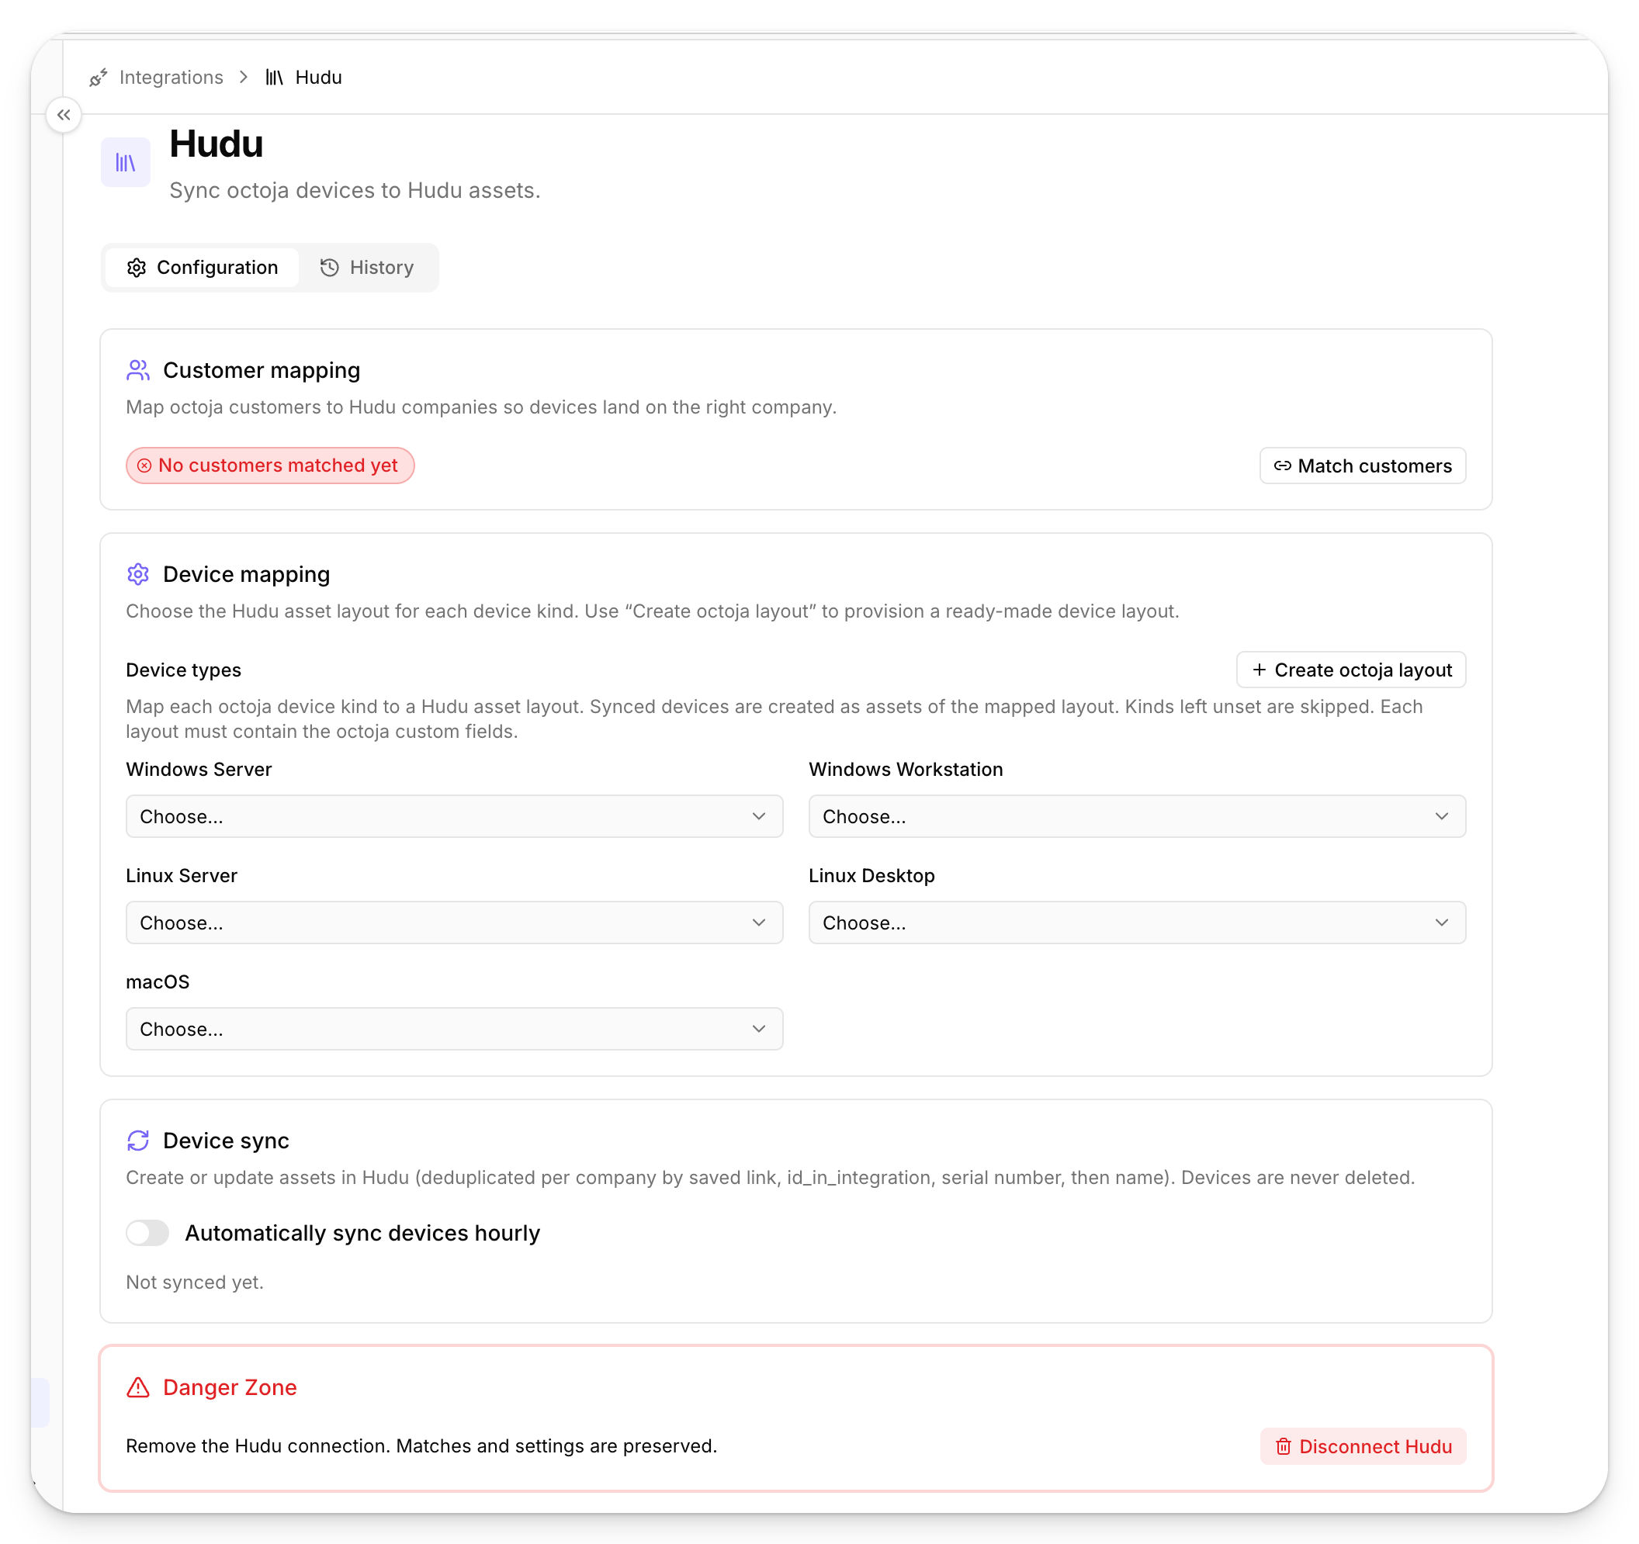The height and width of the screenshot is (1544, 1639).
Task: Click the Hudu library icon in breadcrumb
Action: tap(275, 78)
